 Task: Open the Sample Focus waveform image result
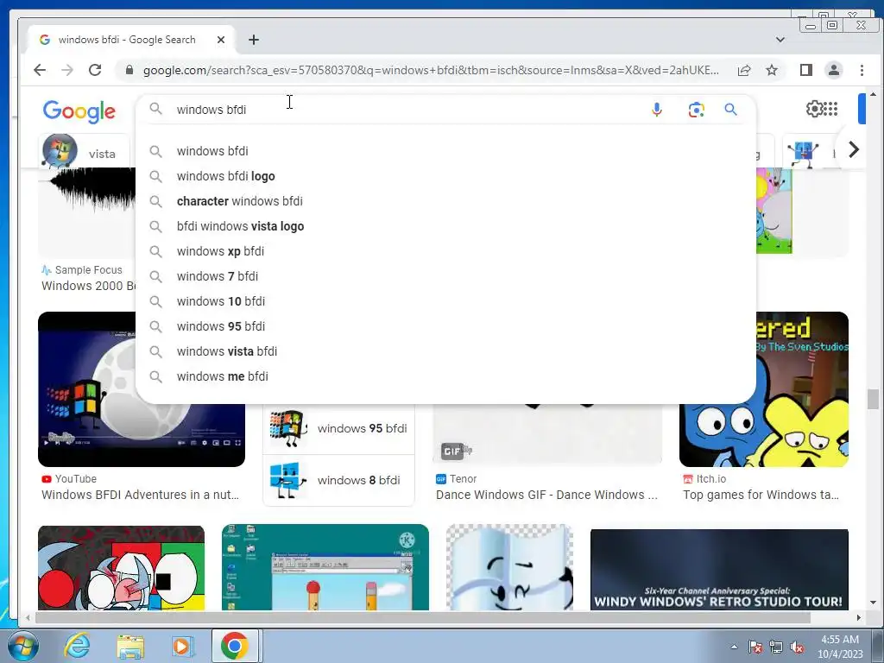pyautogui.click(x=87, y=214)
